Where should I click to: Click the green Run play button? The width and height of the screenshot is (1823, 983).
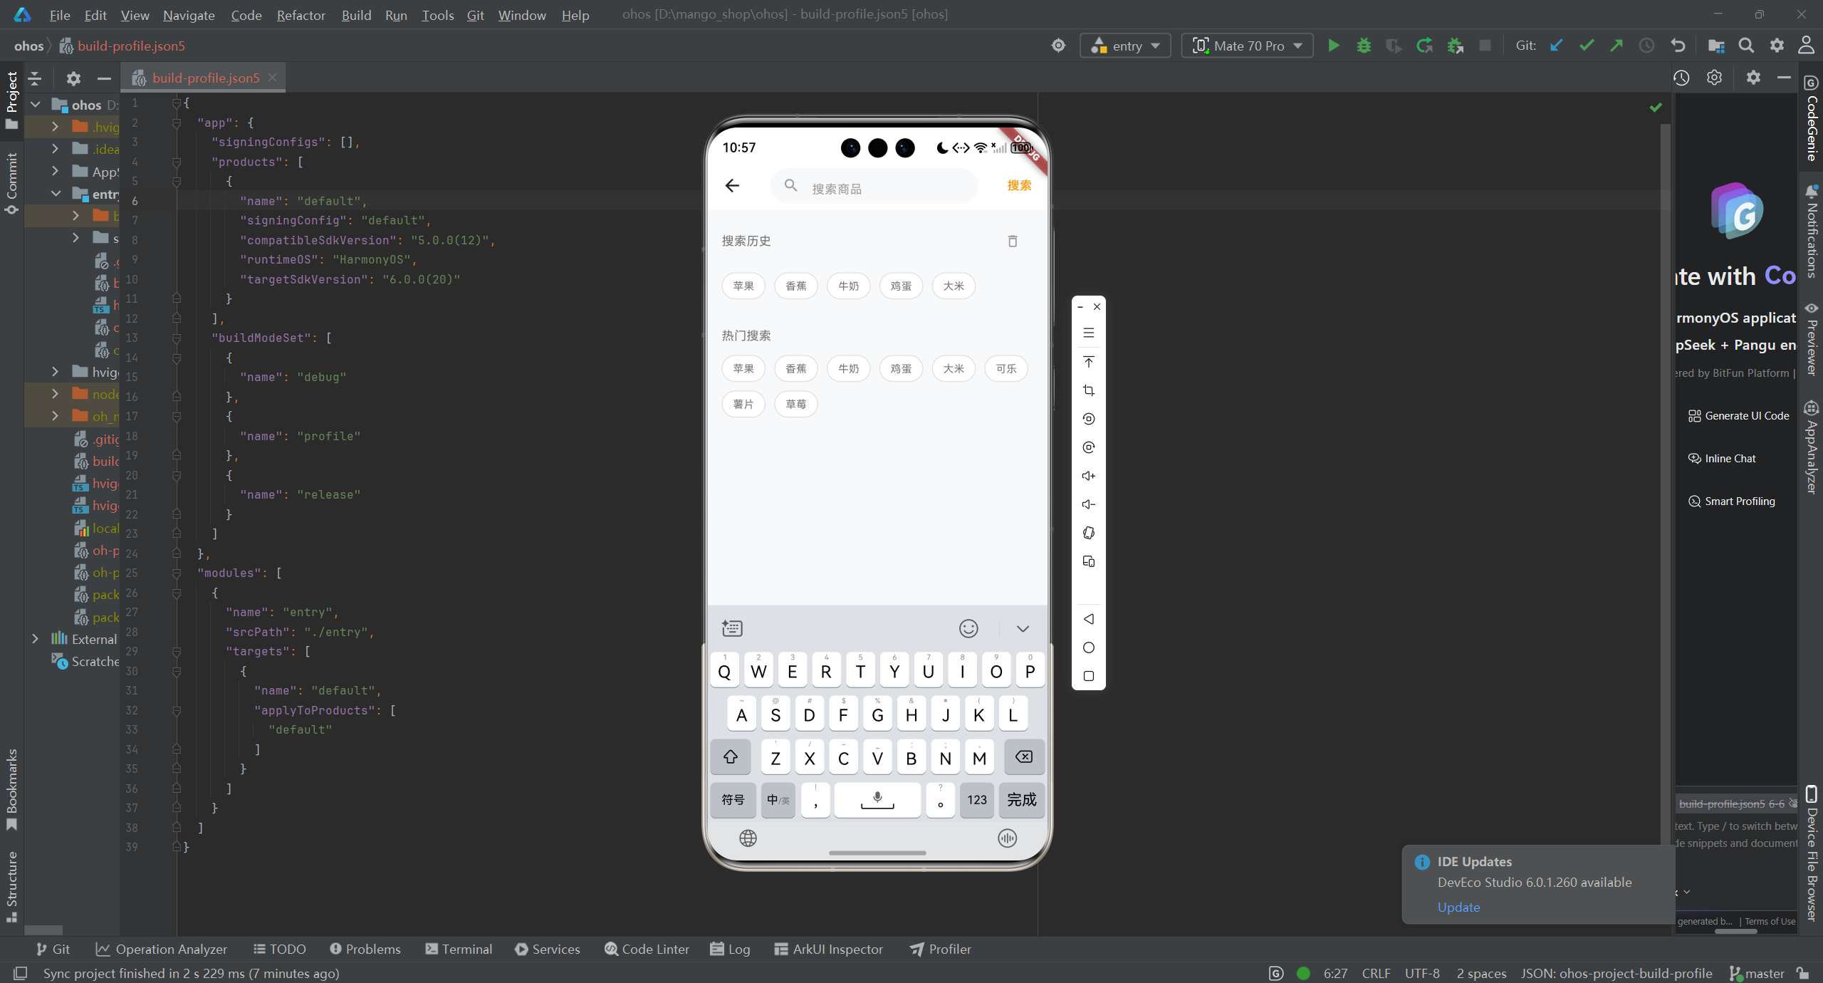point(1333,46)
